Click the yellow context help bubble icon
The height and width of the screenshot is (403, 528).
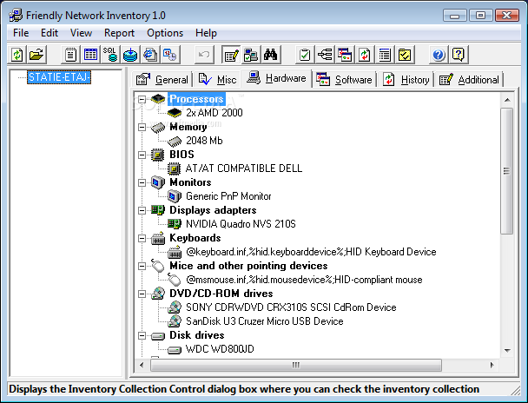pyautogui.click(x=459, y=54)
